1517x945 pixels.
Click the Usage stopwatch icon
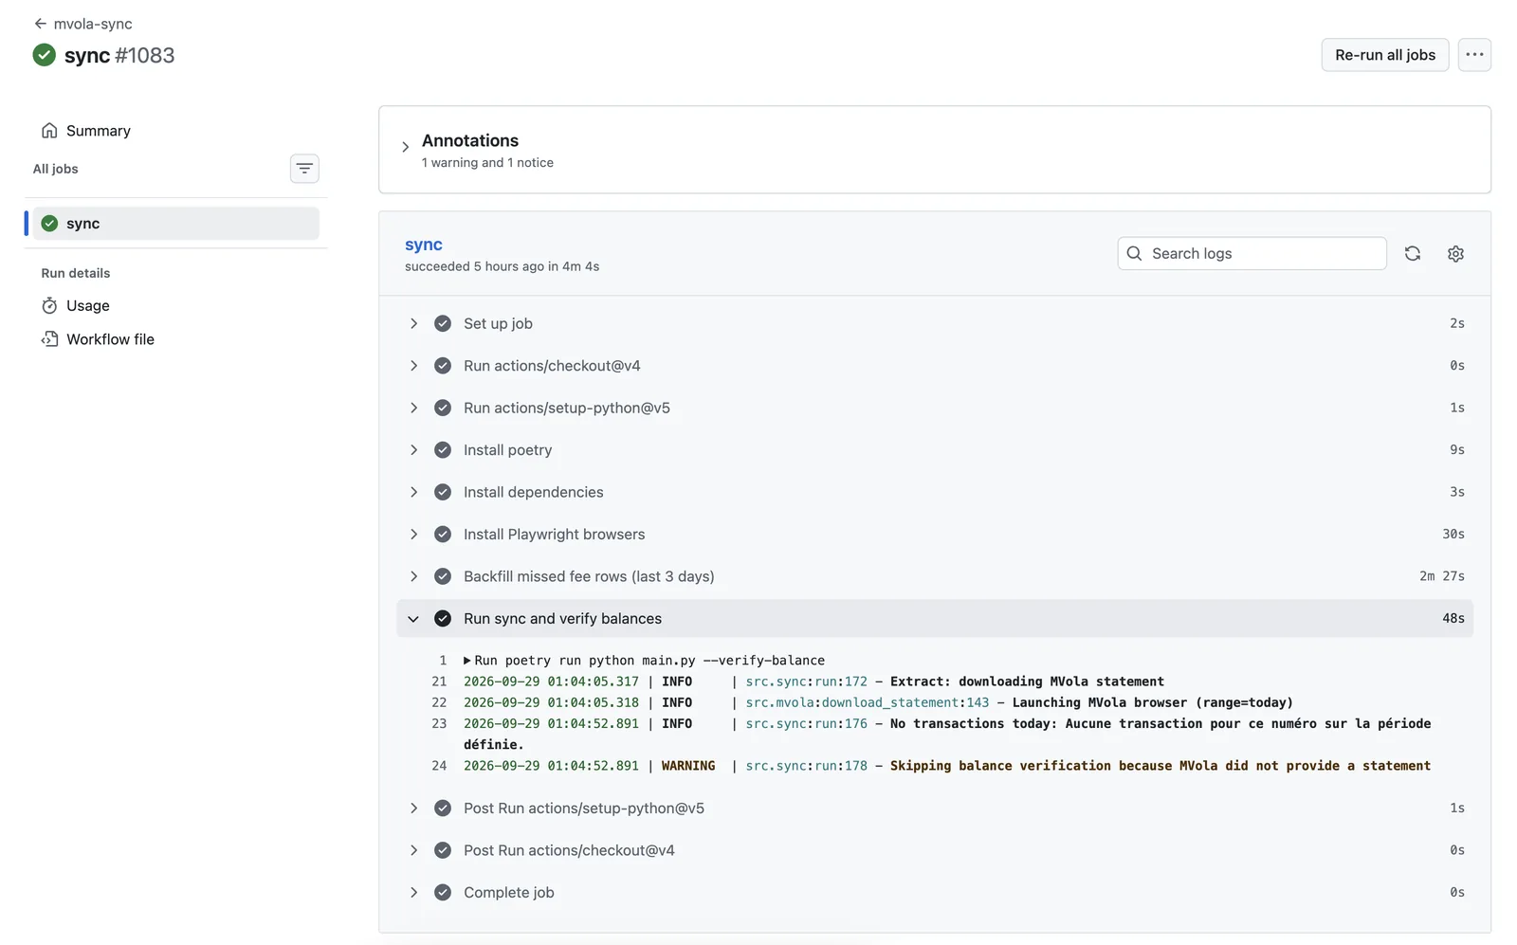[49, 306]
